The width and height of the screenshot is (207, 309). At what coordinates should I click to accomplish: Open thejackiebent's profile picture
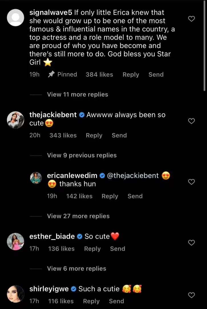(15, 120)
